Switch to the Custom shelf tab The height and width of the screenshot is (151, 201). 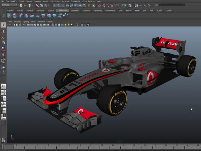pyautogui.click(x=169, y=11)
